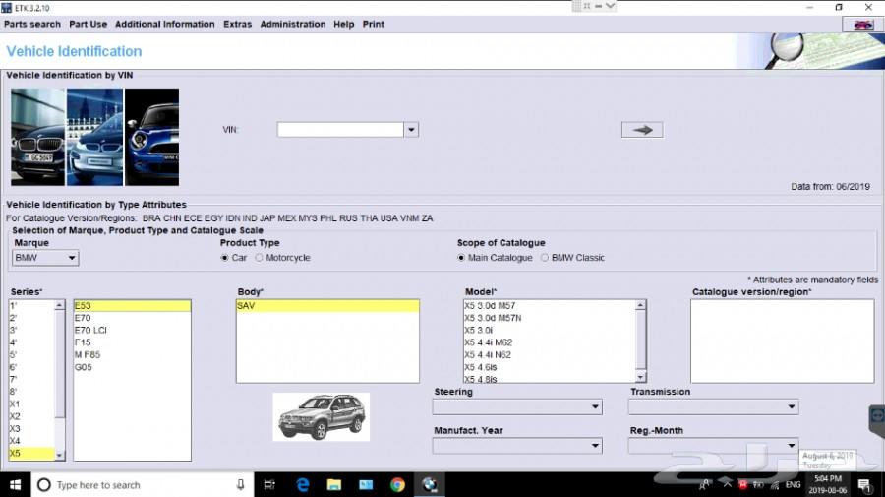Select the E53 chassis entry
The image size is (885, 497).
point(132,305)
